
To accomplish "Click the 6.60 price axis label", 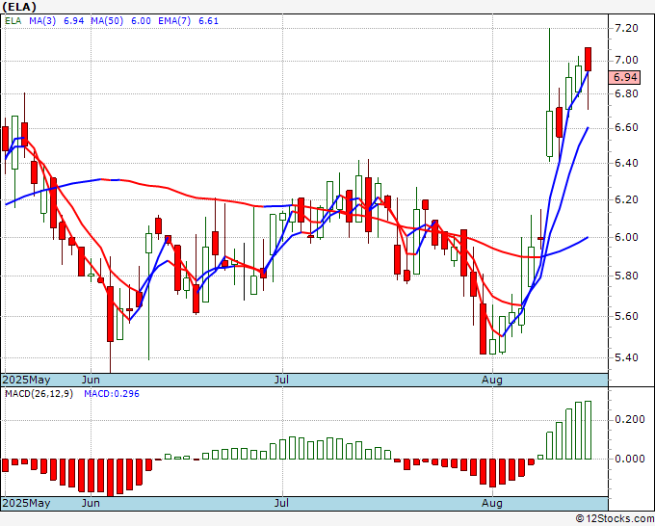I will click(626, 127).
